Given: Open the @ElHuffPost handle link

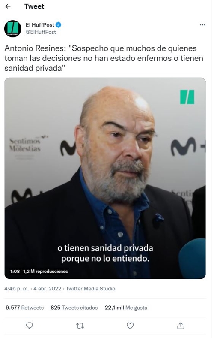Looking at the screenshot, I should click(x=41, y=32).
